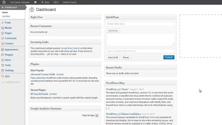Click the Users icon in sidebar
Image resolution: width=222 pixels, height=125 pixels.
pyautogui.click(x=2, y=60)
